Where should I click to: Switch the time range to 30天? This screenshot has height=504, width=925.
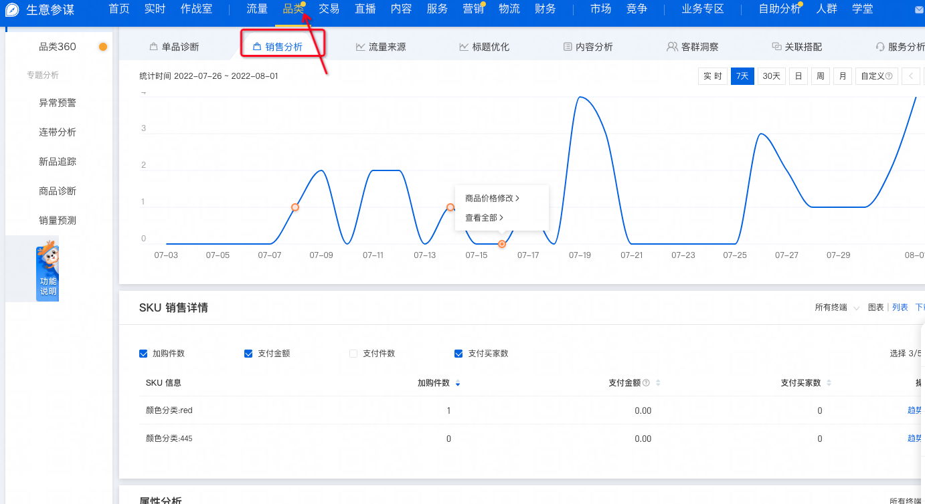click(x=772, y=76)
